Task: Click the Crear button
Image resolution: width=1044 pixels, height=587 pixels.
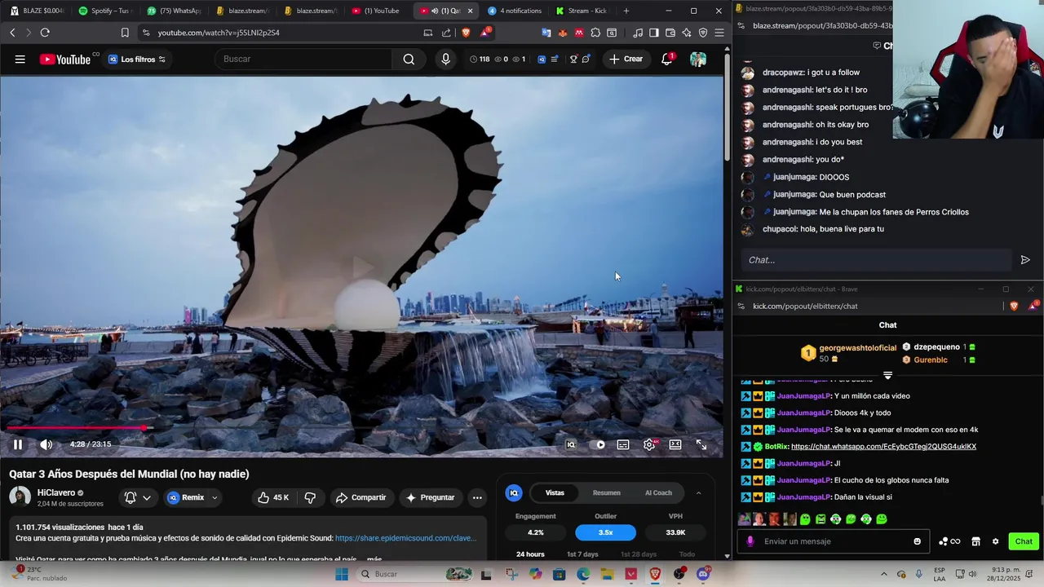Action: point(626,59)
